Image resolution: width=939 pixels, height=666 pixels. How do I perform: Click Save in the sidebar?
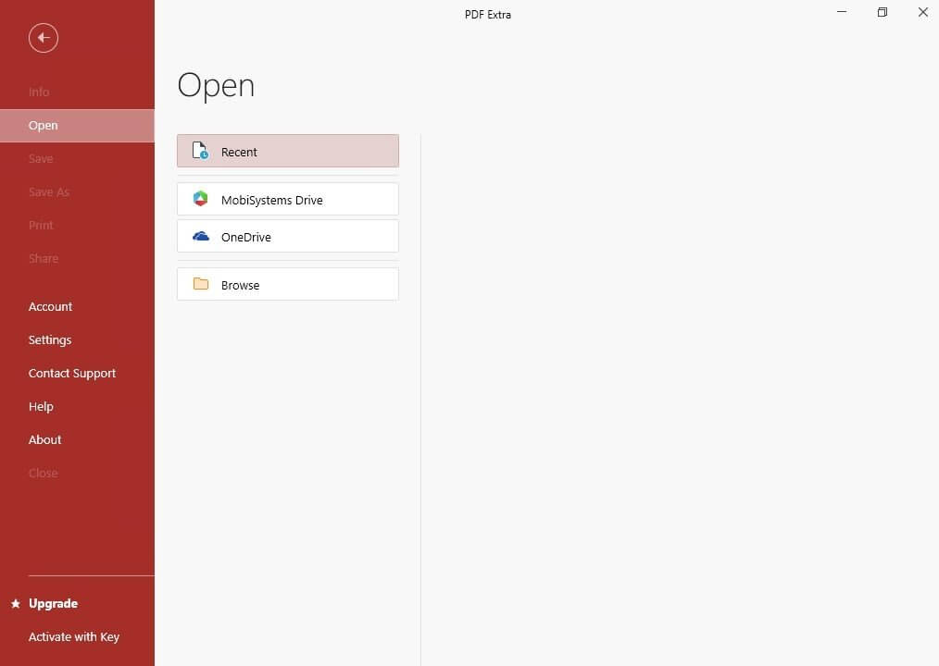click(41, 159)
